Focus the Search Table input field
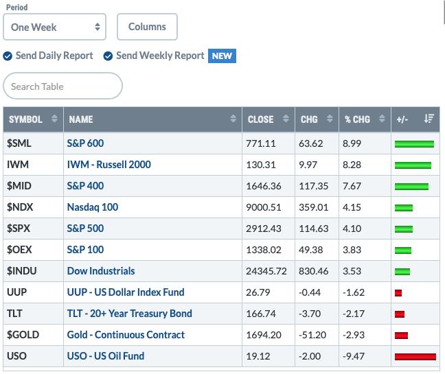445x374 pixels. pos(62,86)
